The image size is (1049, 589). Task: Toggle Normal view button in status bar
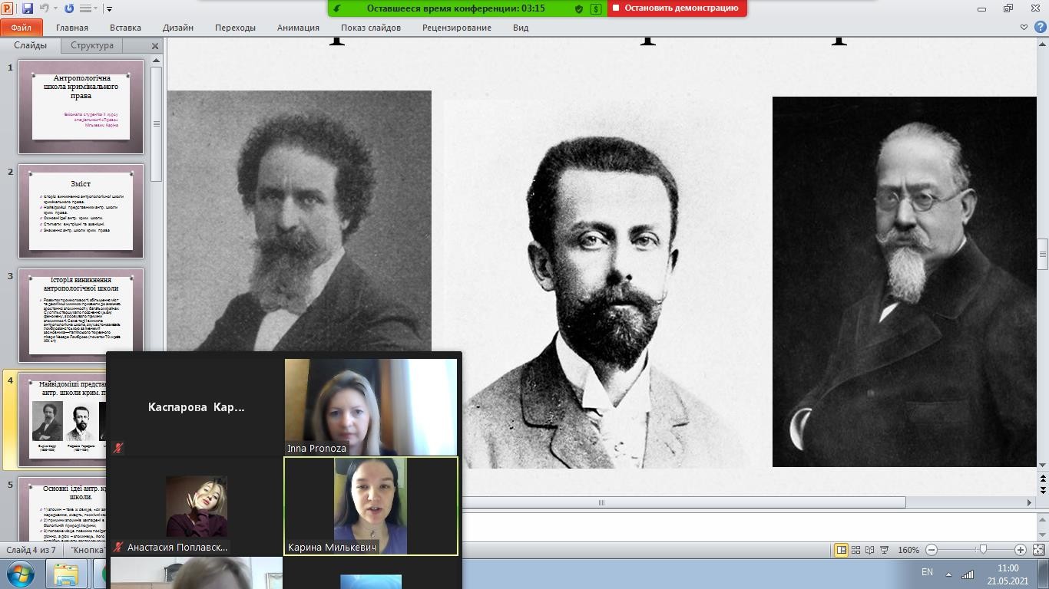click(x=842, y=550)
